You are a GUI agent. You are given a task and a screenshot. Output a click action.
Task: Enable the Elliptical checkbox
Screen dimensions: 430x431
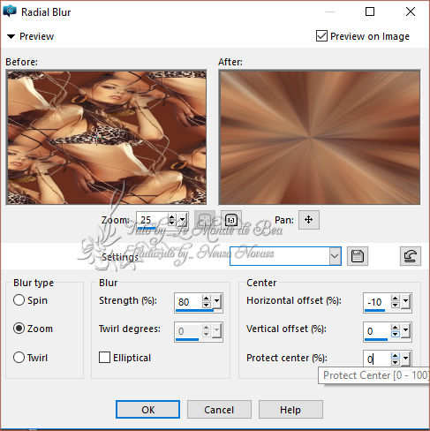pos(104,358)
